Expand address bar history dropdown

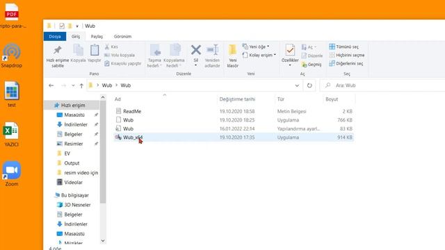(297, 85)
